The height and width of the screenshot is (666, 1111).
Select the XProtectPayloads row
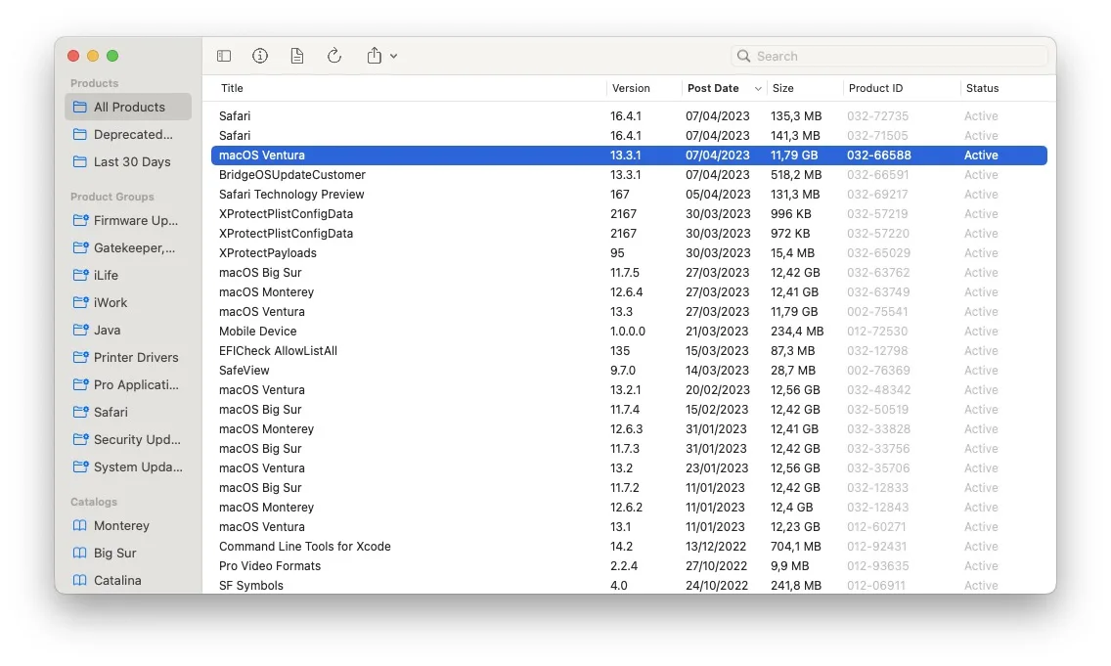coord(629,253)
